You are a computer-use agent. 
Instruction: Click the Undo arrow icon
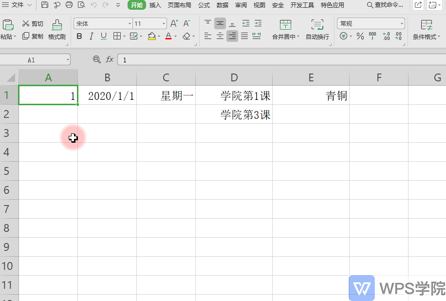pos(93,5)
